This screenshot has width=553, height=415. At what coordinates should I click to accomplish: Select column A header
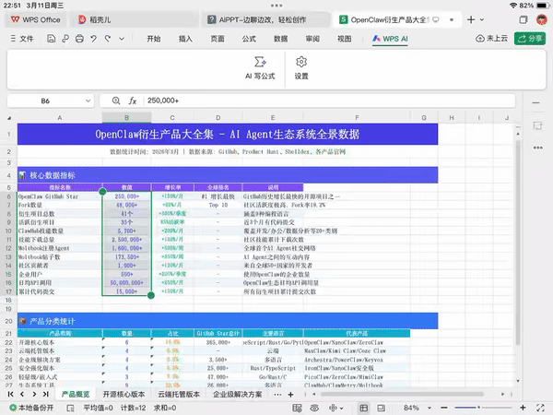60,118
